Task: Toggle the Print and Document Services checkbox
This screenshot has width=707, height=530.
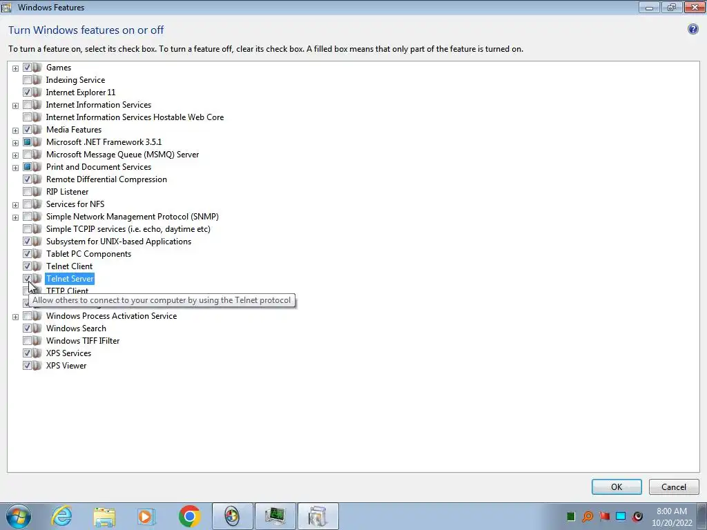Action: pyautogui.click(x=27, y=167)
